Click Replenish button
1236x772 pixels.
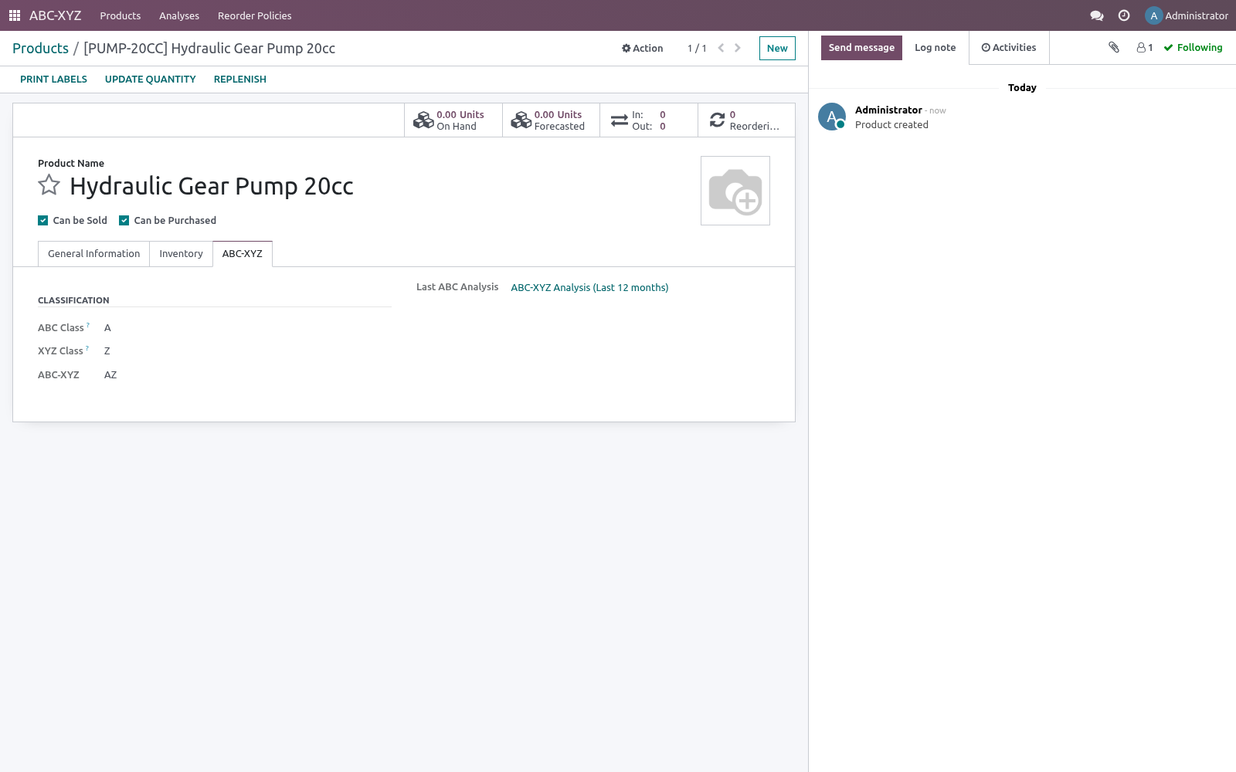pyautogui.click(x=240, y=80)
